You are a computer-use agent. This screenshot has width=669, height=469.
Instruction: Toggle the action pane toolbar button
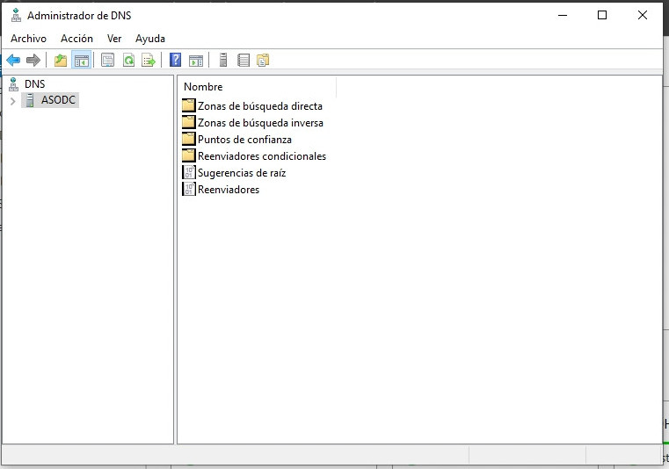coord(196,61)
